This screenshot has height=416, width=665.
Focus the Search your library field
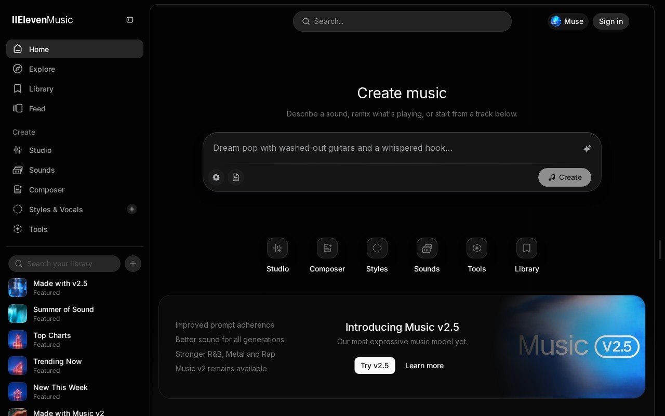(x=64, y=264)
